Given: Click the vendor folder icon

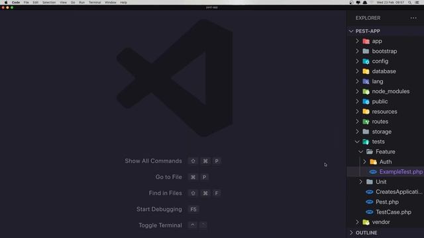Looking at the screenshot, I should pos(366,222).
